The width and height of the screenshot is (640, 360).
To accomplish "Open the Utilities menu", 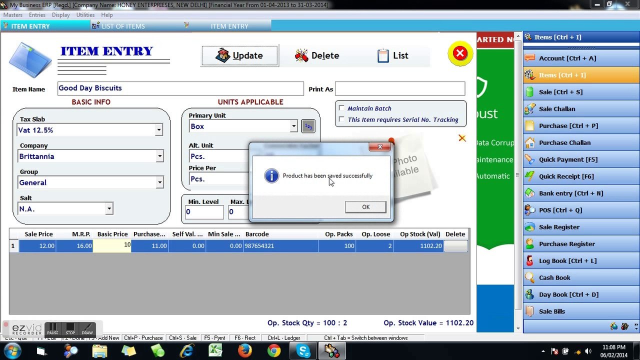I will pos(85,15).
